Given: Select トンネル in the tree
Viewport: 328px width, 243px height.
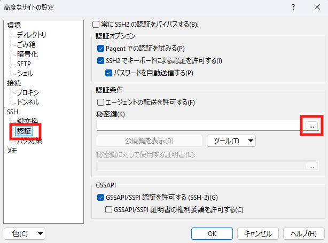Looking at the screenshot, I should (28, 102).
